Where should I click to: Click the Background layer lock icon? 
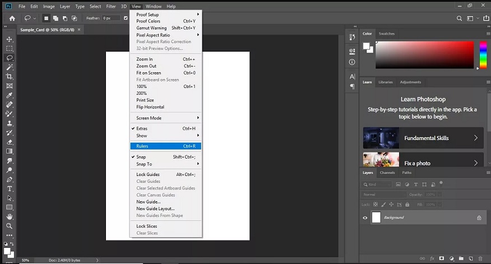click(x=479, y=217)
